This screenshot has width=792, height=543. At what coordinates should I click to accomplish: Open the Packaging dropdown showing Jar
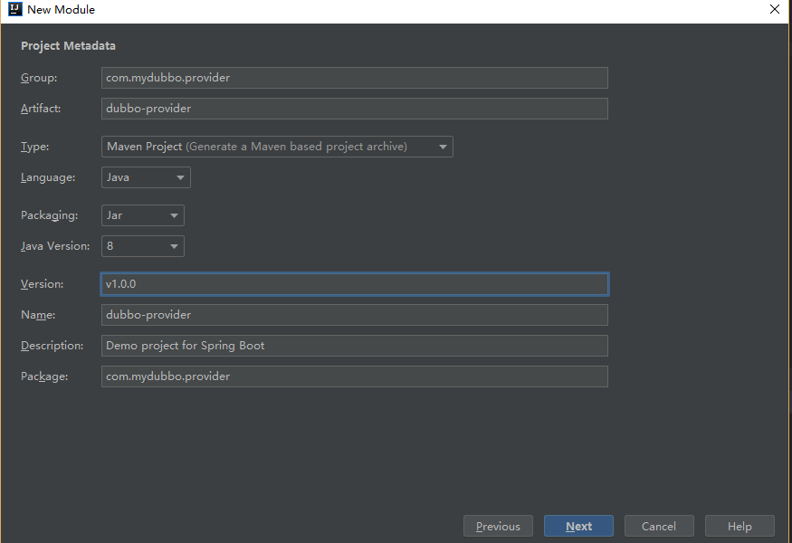tap(143, 215)
